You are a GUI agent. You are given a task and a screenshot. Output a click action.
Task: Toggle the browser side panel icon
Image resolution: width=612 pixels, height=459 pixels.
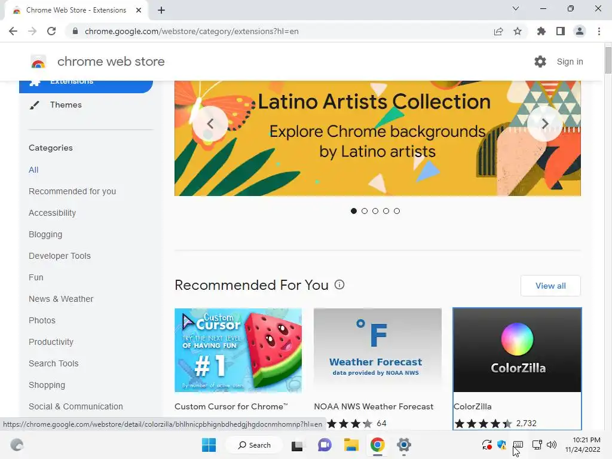coord(561,31)
